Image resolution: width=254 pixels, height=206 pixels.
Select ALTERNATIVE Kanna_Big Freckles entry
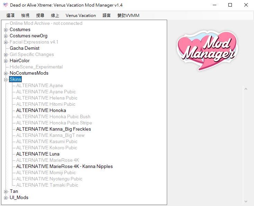click(x=53, y=129)
